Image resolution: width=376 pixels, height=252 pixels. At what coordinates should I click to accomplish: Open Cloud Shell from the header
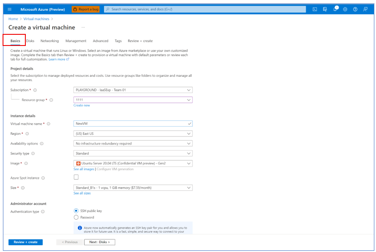(x=315, y=9)
